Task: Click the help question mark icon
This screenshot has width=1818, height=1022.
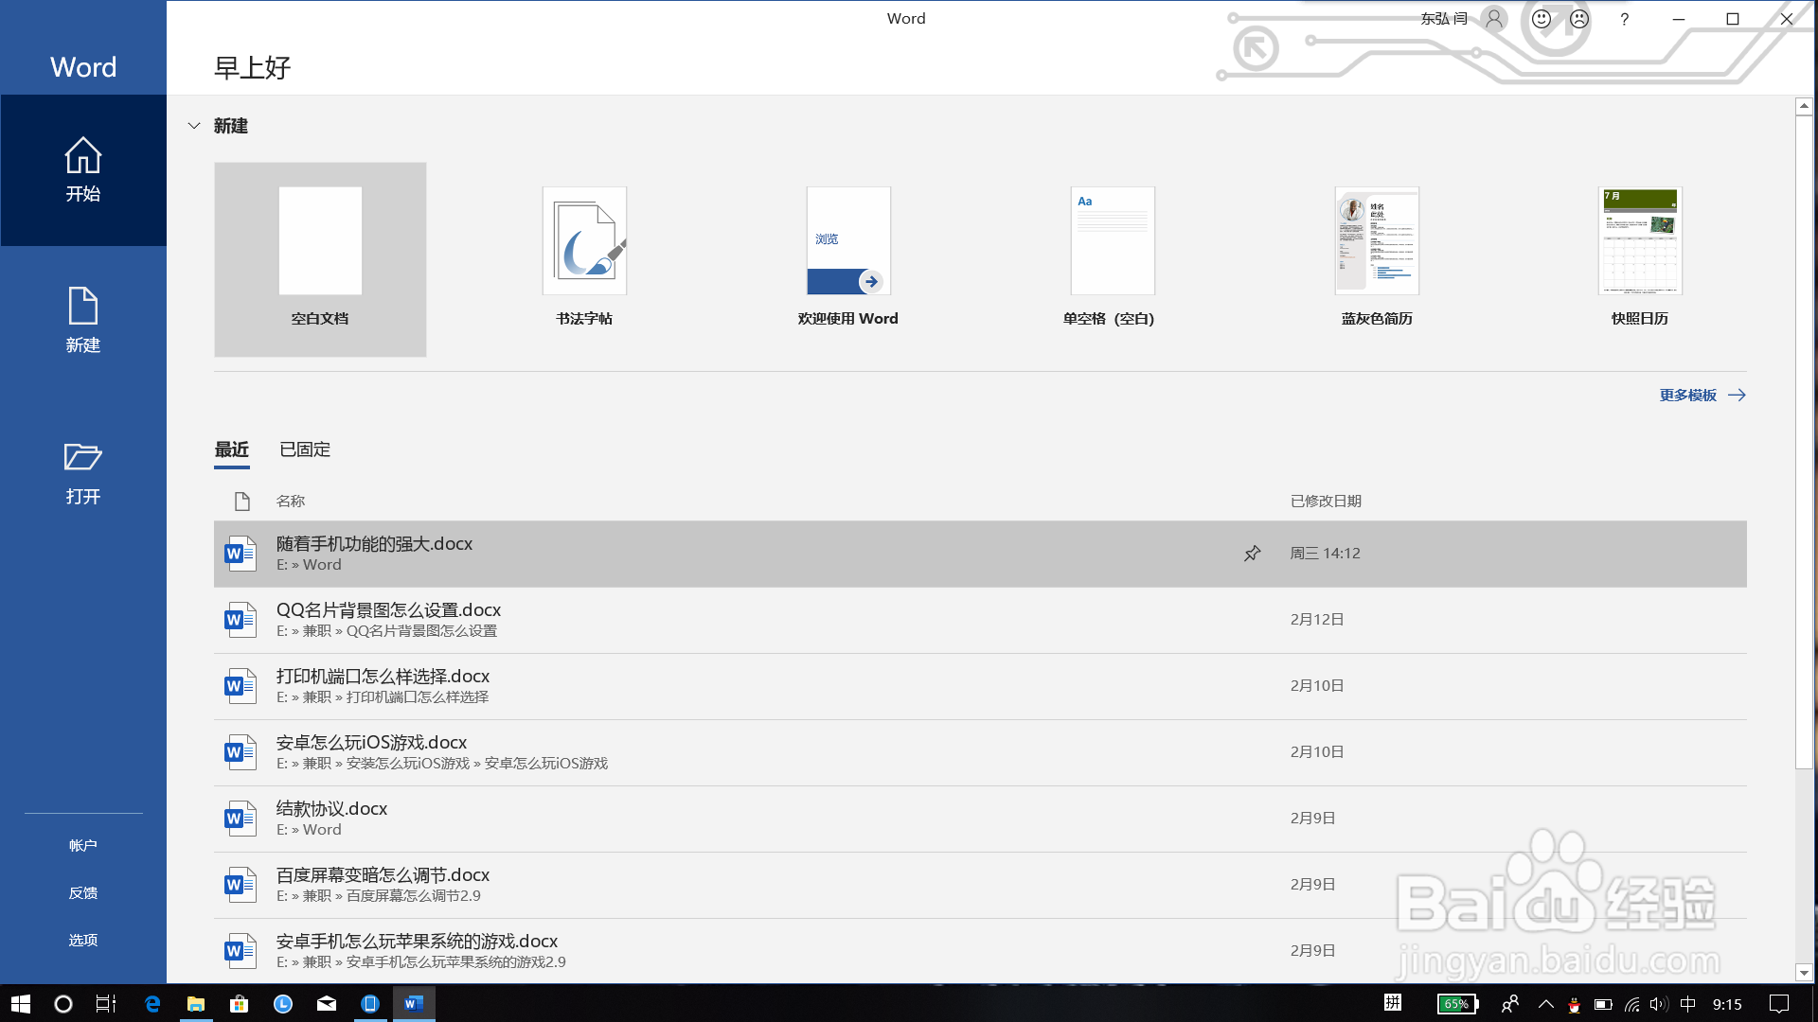Action: tap(1625, 19)
